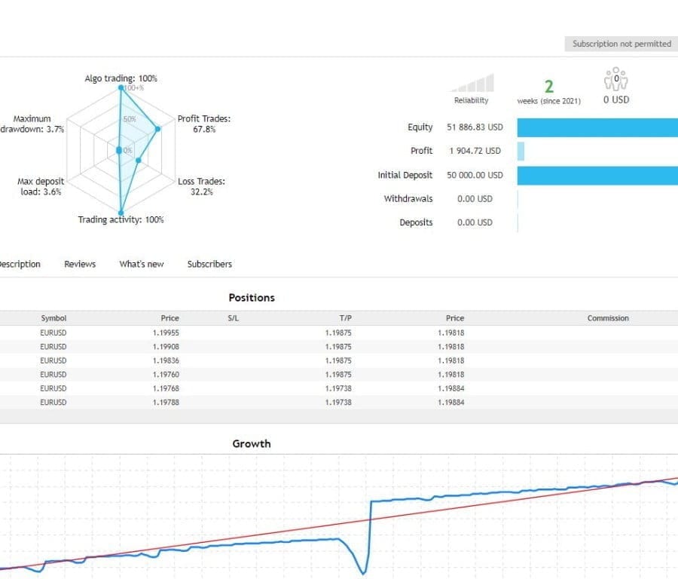Image resolution: width=678 pixels, height=579 pixels.
Task: Open the What's new tab
Action: pyautogui.click(x=141, y=264)
